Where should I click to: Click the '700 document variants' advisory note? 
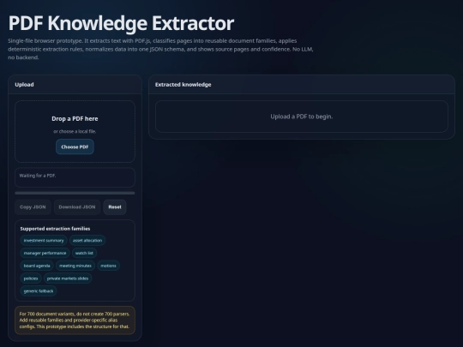[x=75, y=320]
